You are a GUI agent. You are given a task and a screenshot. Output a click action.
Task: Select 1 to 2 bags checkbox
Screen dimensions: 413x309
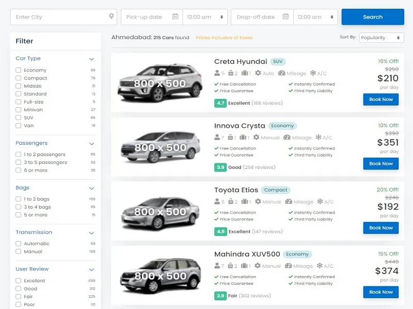(18, 199)
